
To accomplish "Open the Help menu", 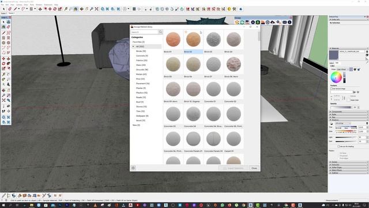I will pos(56,5).
